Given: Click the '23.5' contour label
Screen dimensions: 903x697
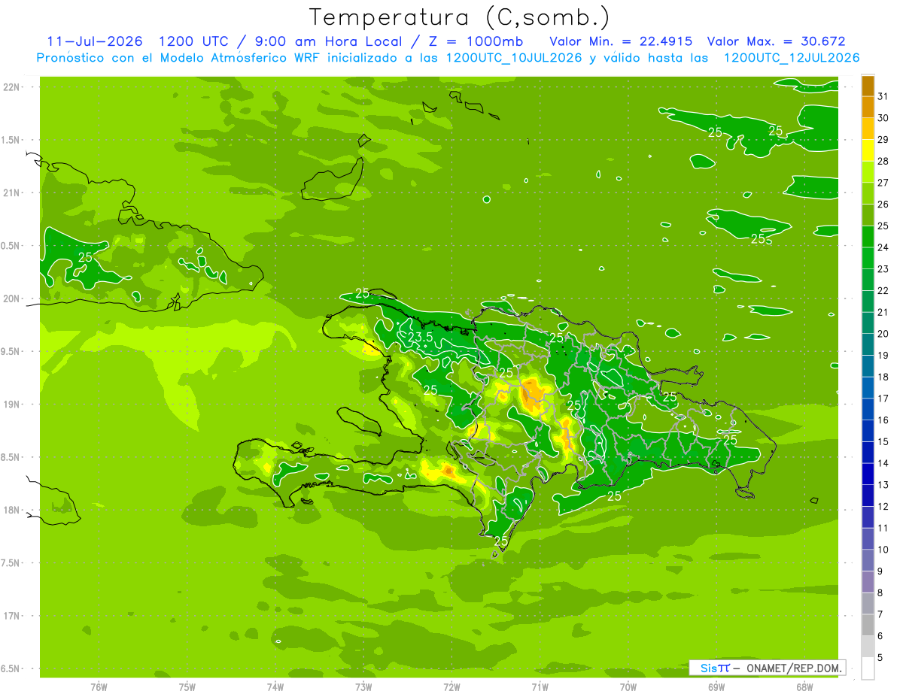Looking at the screenshot, I should pyautogui.click(x=420, y=338).
